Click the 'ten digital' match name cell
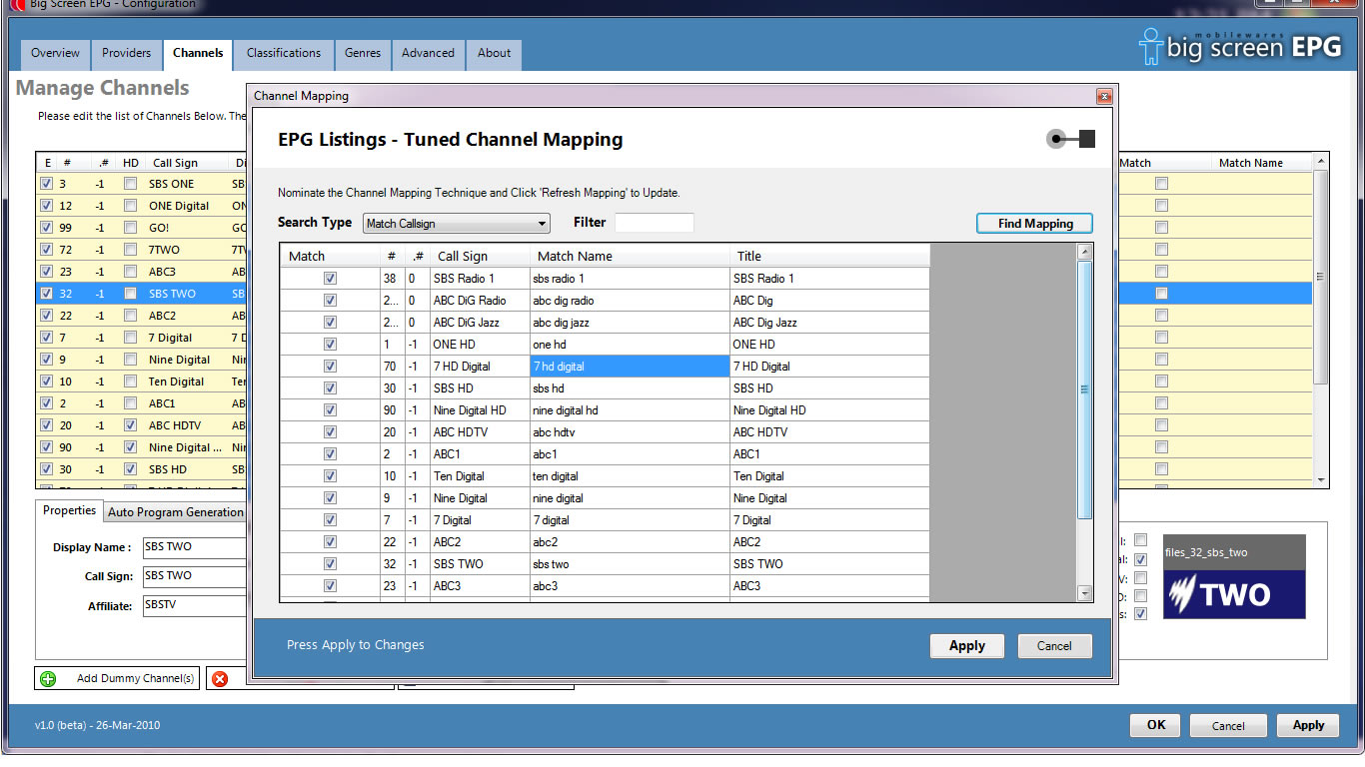 click(x=631, y=476)
